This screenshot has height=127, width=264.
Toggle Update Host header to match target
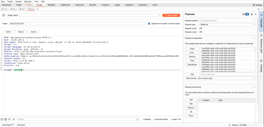tap(149, 23)
